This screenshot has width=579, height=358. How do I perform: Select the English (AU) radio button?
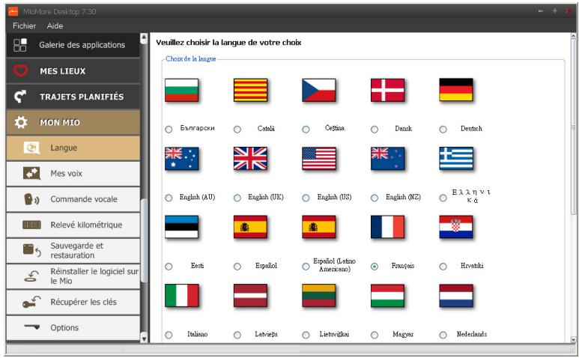(x=169, y=198)
